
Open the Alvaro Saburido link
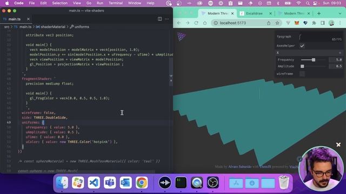click(239, 167)
